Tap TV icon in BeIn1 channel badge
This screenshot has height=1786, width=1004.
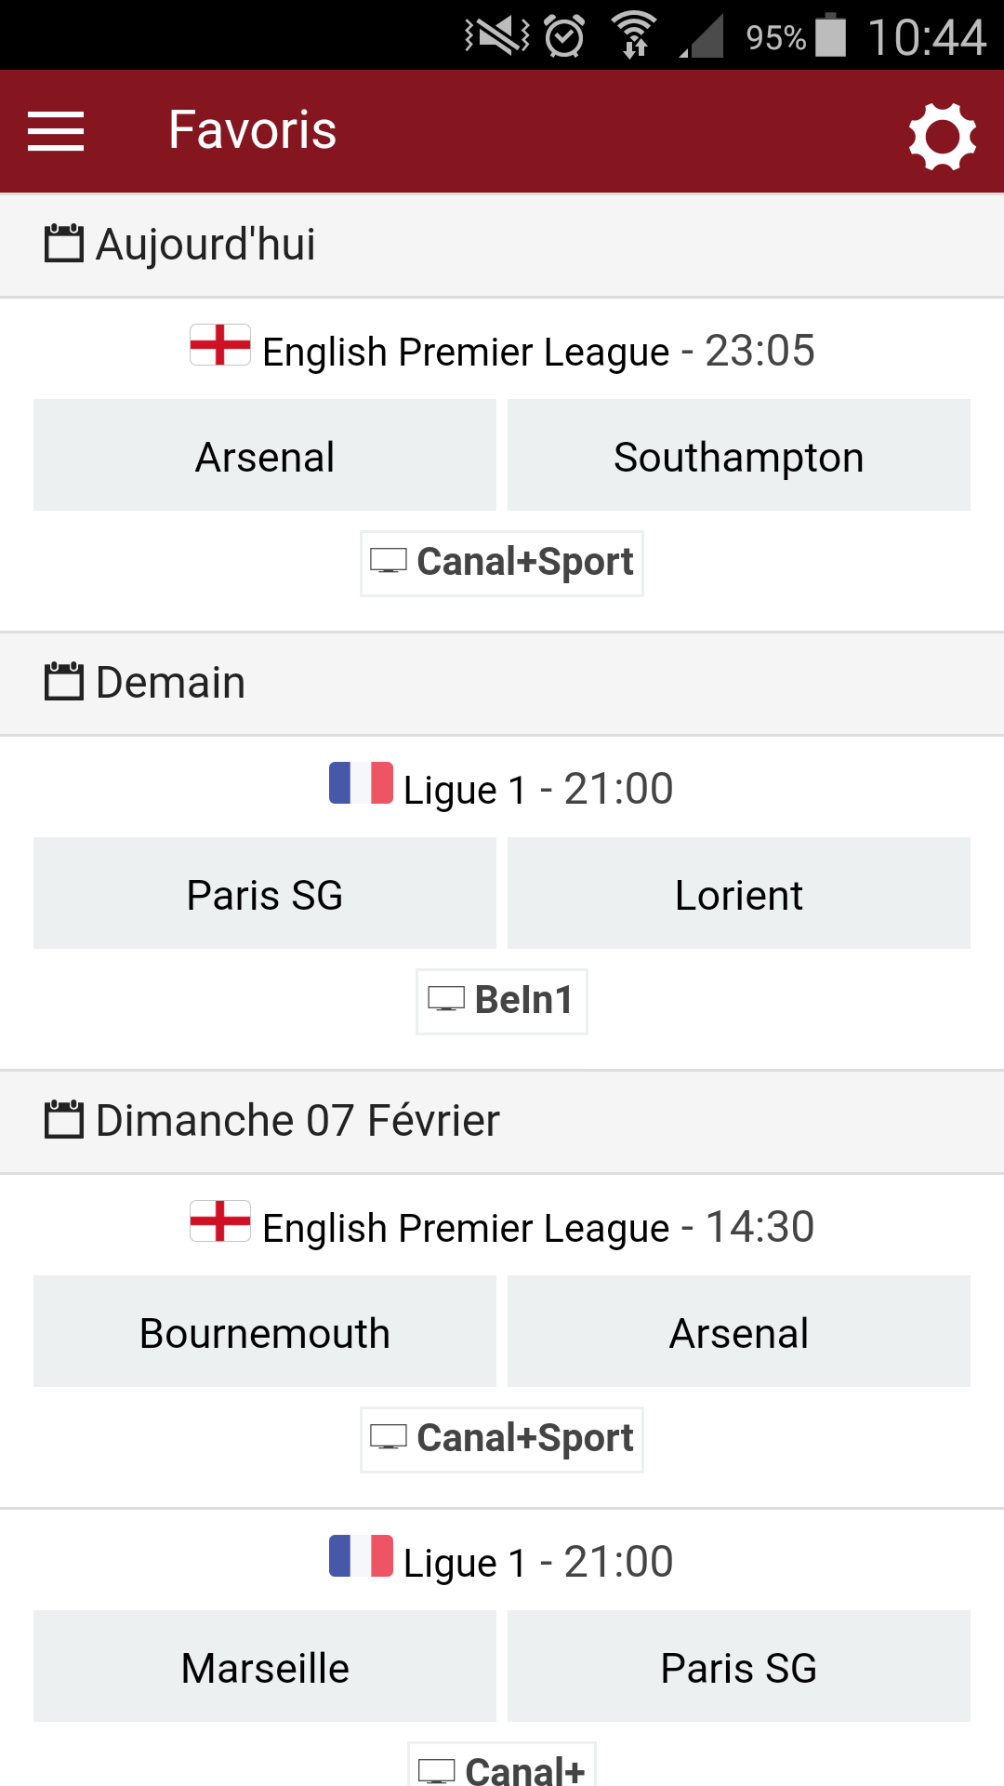(446, 1000)
